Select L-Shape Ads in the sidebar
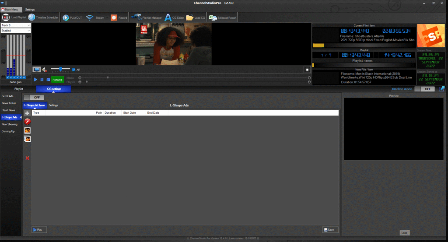The width and height of the screenshot is (448, 242). (10, 117)
